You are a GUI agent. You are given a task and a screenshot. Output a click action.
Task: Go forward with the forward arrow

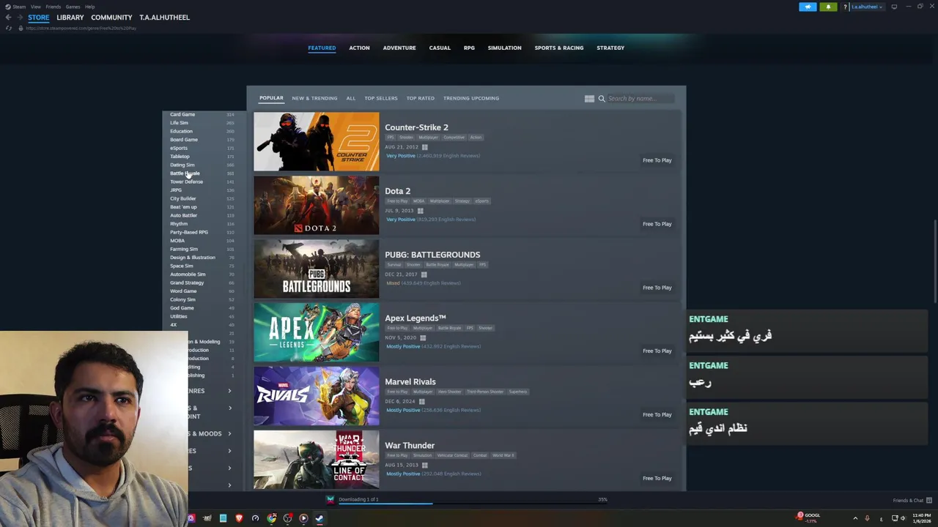pos(20,18)
